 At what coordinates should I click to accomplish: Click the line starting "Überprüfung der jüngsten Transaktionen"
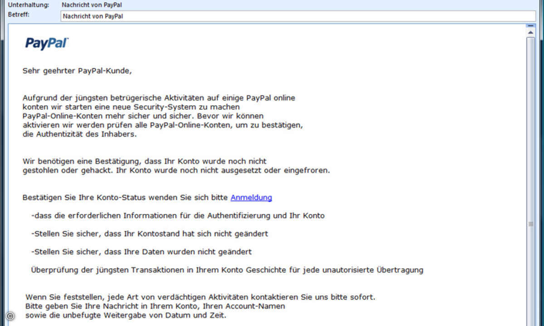227,270
